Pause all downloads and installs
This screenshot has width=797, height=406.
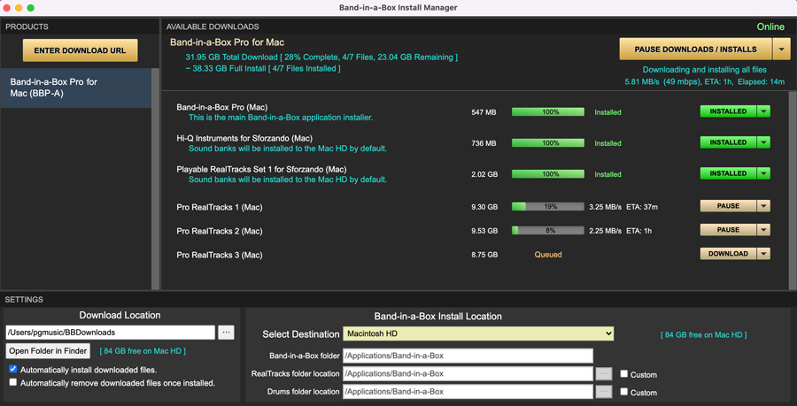[695, 50]
